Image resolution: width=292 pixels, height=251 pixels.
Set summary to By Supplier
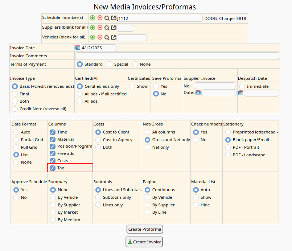pos(53,205)
